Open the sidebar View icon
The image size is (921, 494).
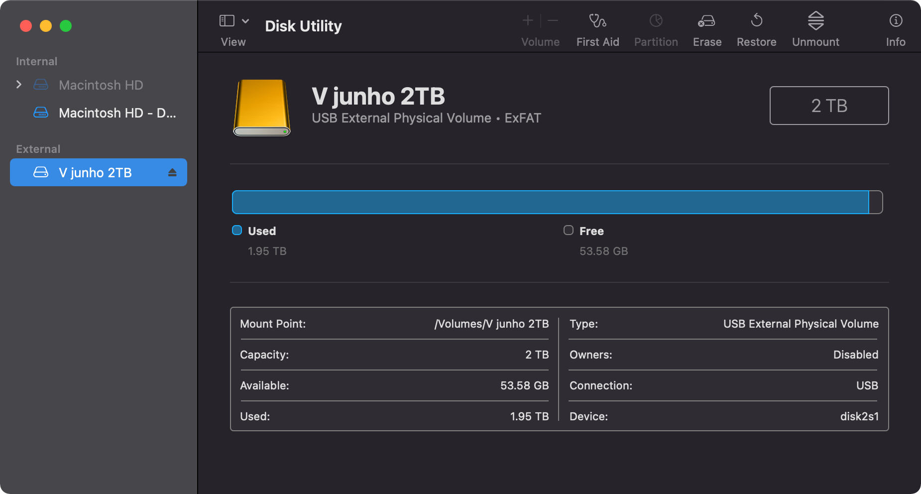(x=227, y=20)
